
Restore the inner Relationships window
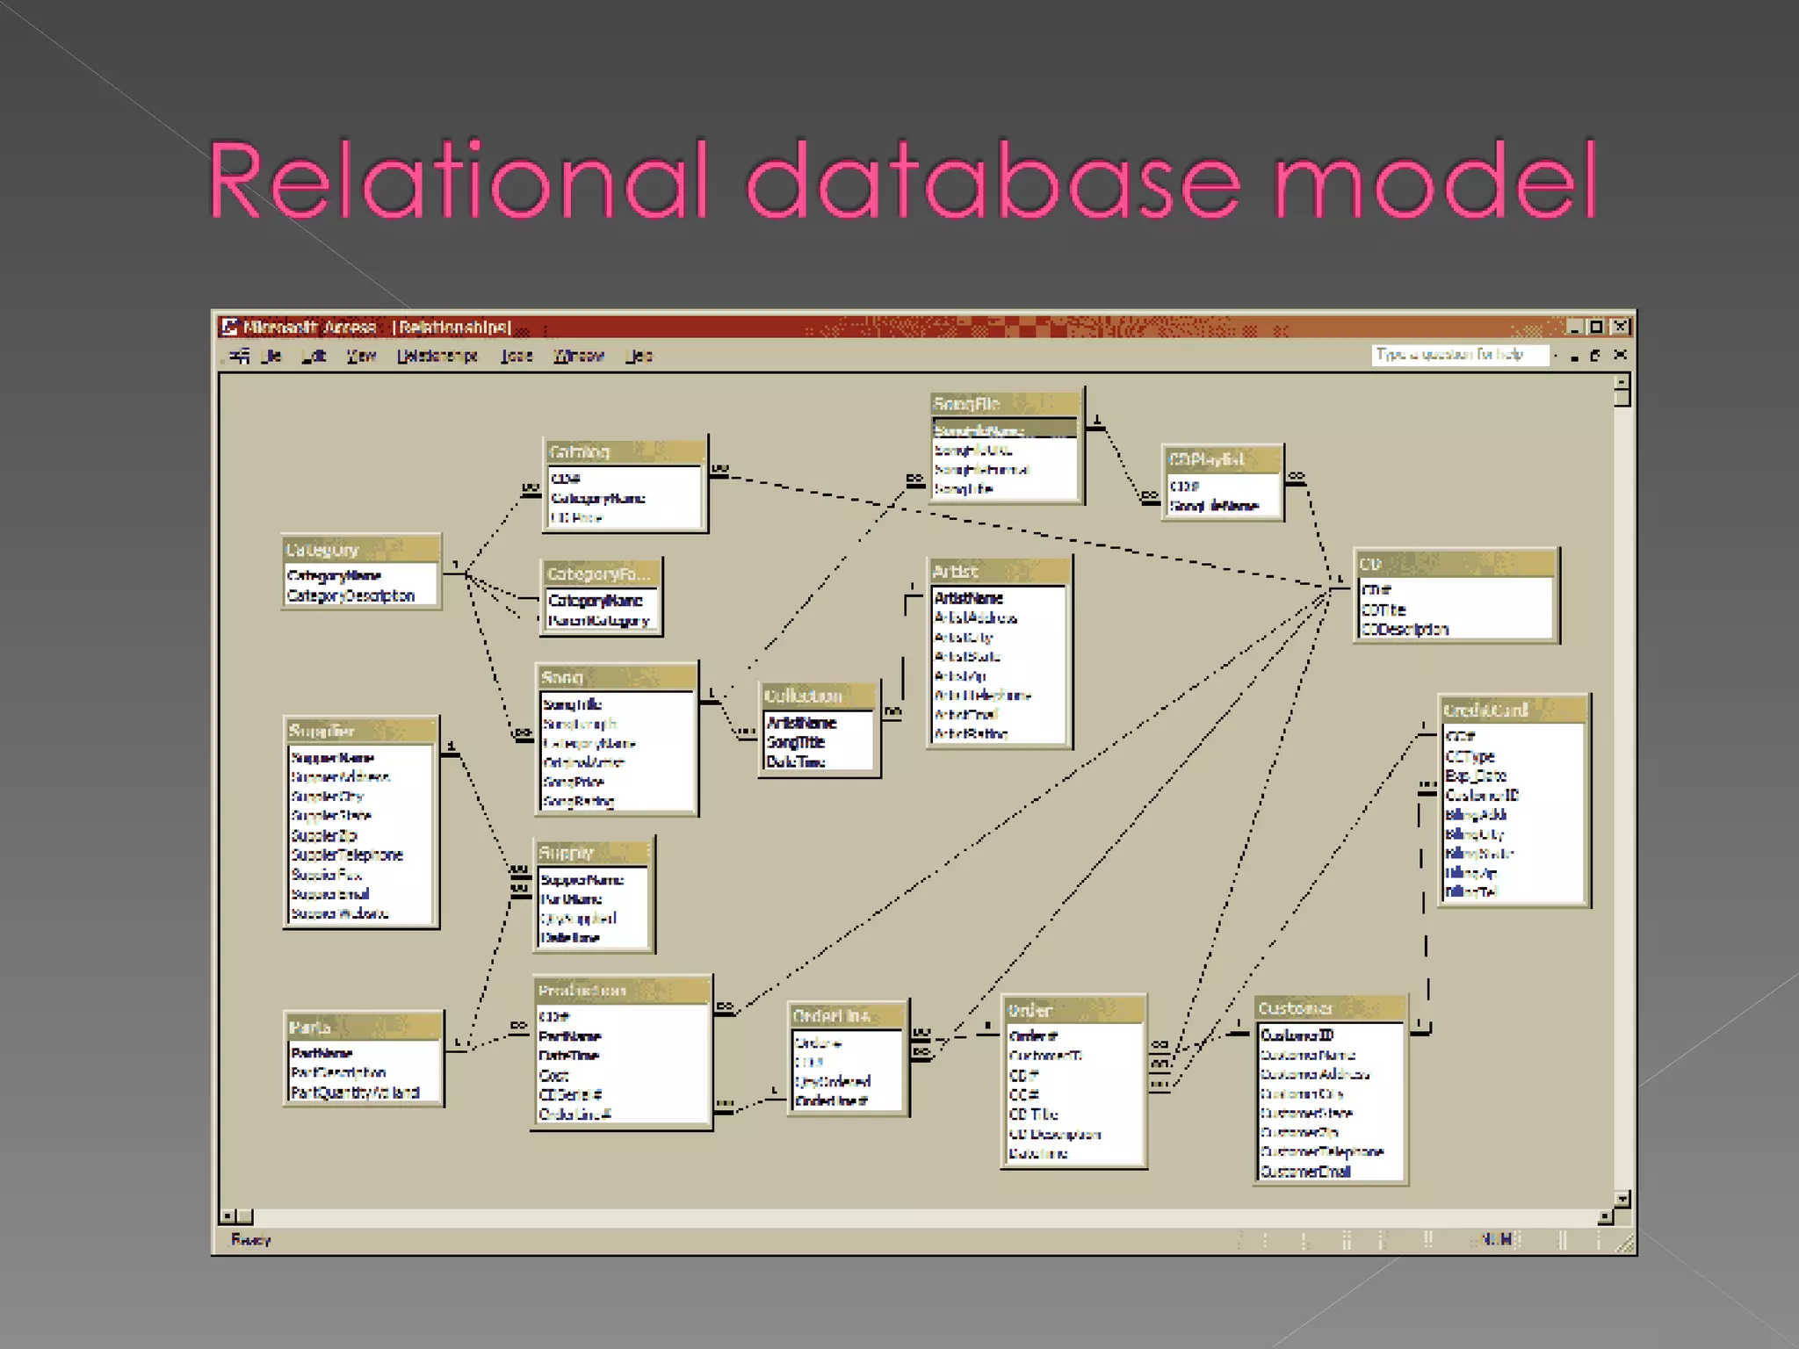click(x=1595, y=356)
